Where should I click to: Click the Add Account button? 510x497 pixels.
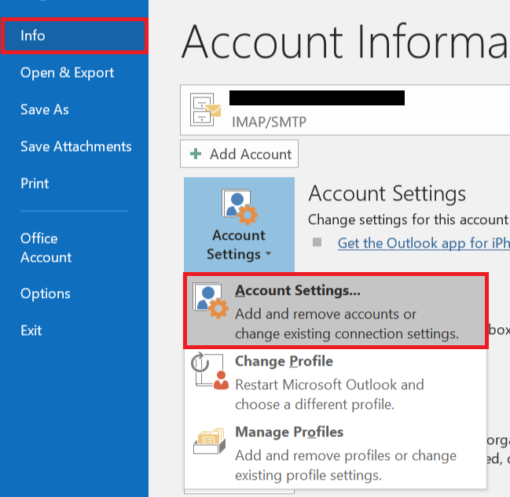(239, 153)
